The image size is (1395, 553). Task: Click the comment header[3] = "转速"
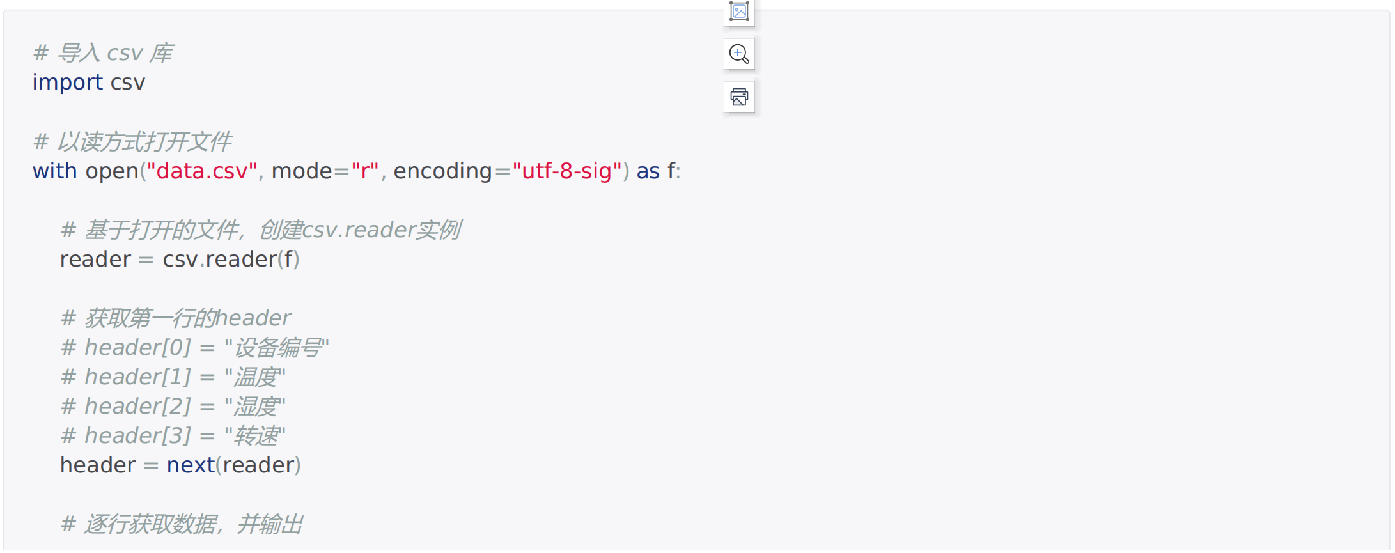point(173,436)
